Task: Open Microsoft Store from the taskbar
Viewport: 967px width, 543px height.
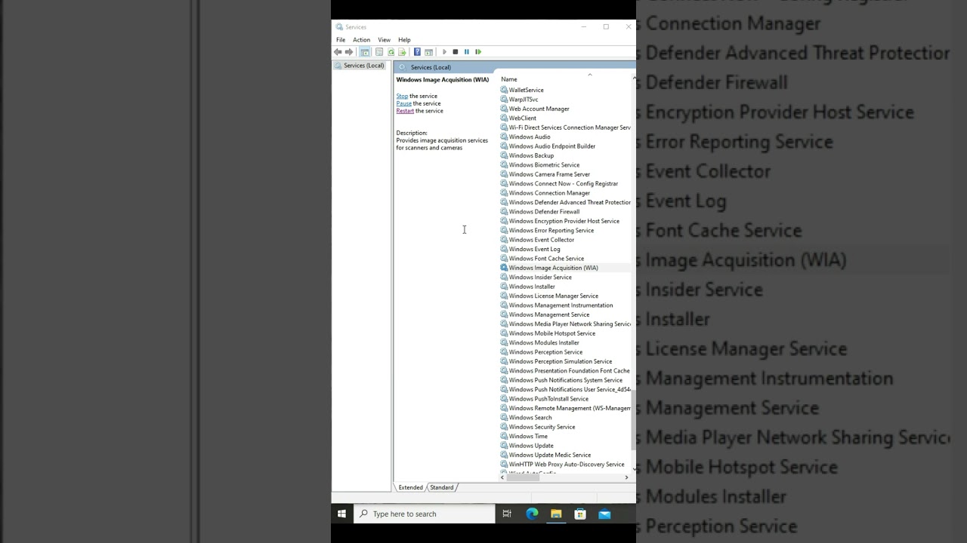Action: pyautogui.click(x=580, y=514)
